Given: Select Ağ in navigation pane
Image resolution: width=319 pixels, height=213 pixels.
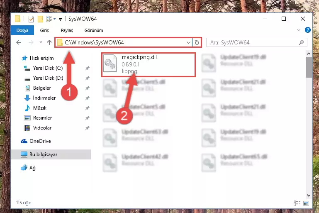Looking at the screenshot, I should click(x=28, y=168).
